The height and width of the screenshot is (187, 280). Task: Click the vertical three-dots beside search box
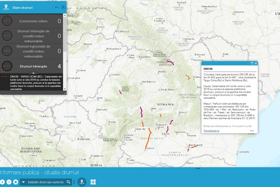[x=74, y=182]
